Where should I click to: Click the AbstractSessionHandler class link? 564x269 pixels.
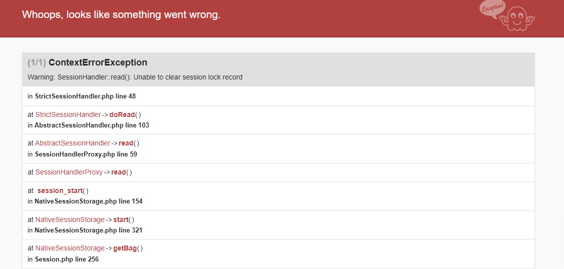pos(73,143)
